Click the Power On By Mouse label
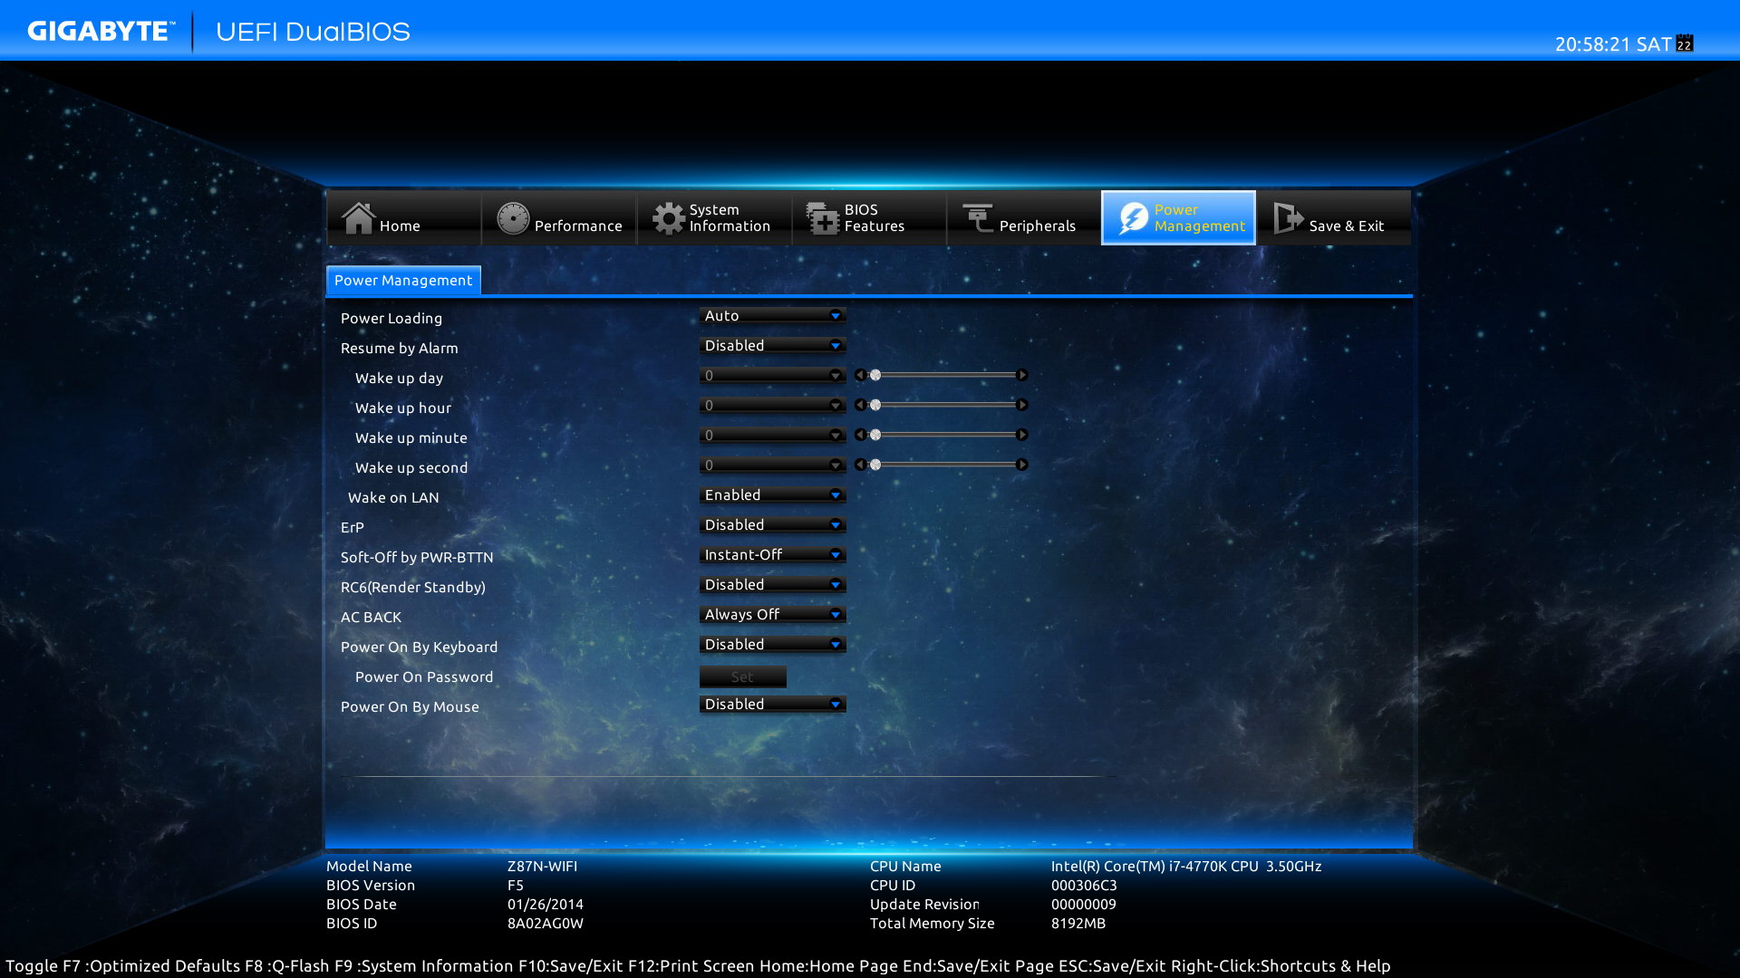The width and height of the screenshot is (1740, 978). (410, 707)
